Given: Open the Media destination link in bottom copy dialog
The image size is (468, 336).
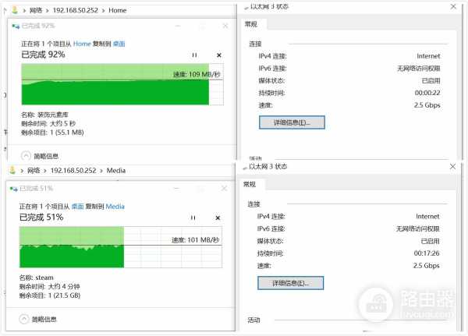Looking at the screenshot, I should [x=115, y=207].
